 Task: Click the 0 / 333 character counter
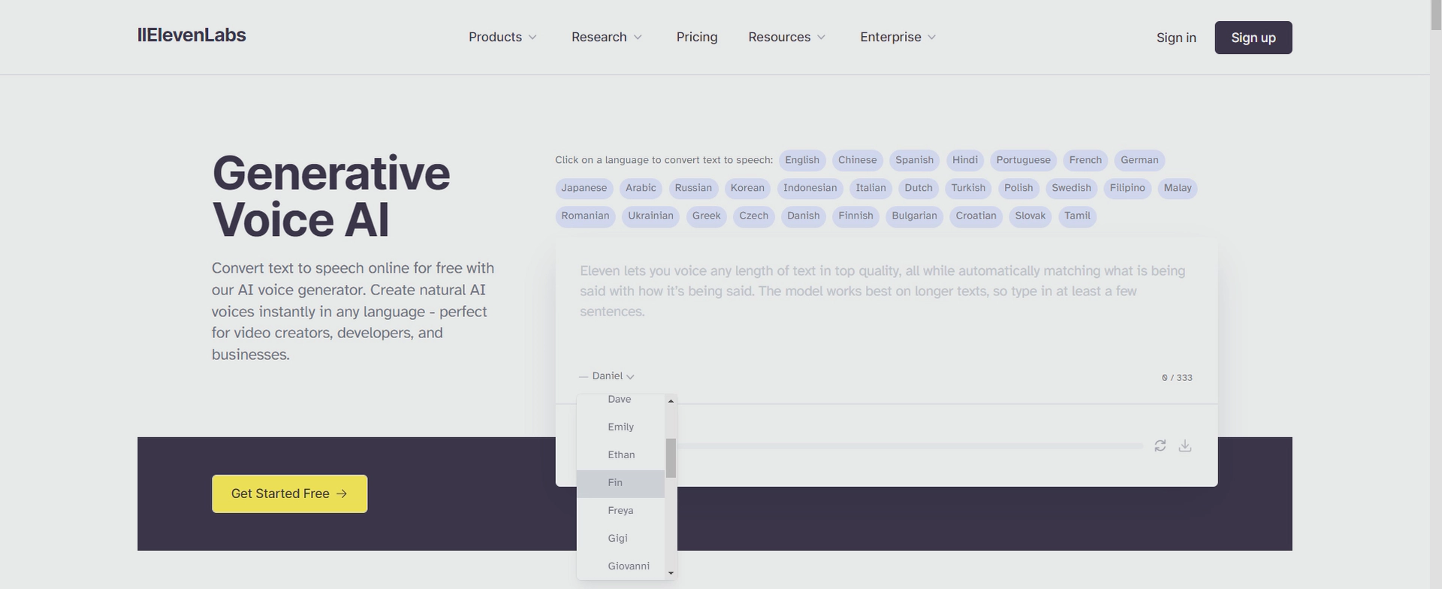[x=1177, y=378]
